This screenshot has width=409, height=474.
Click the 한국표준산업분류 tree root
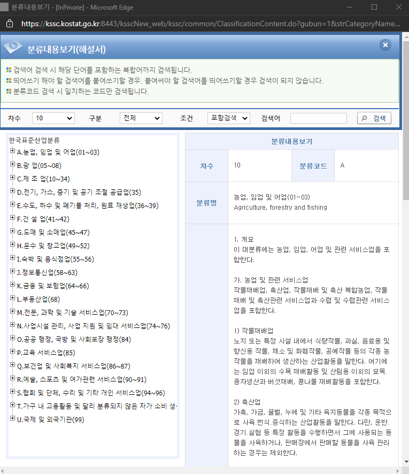pyautogui.click(x=34, y=140)
